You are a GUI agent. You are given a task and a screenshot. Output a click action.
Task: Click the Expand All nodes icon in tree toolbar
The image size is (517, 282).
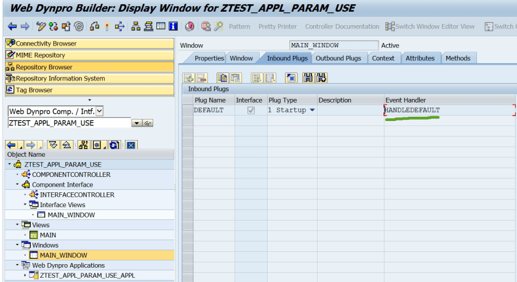(53, 145)
